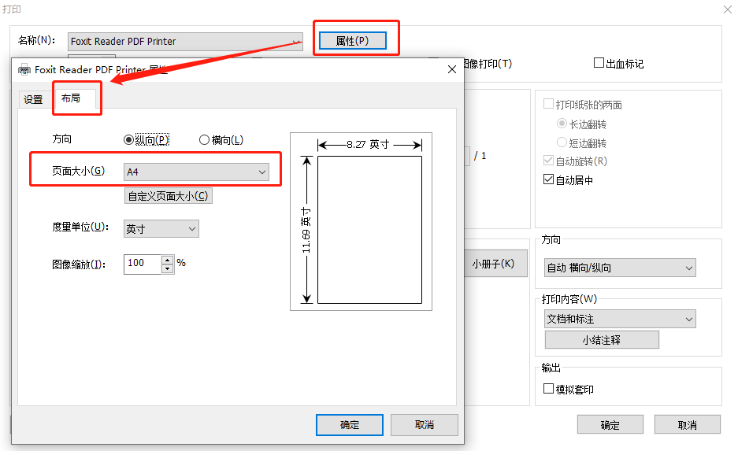Click the 图像缩放(I): label

[79, 264]
